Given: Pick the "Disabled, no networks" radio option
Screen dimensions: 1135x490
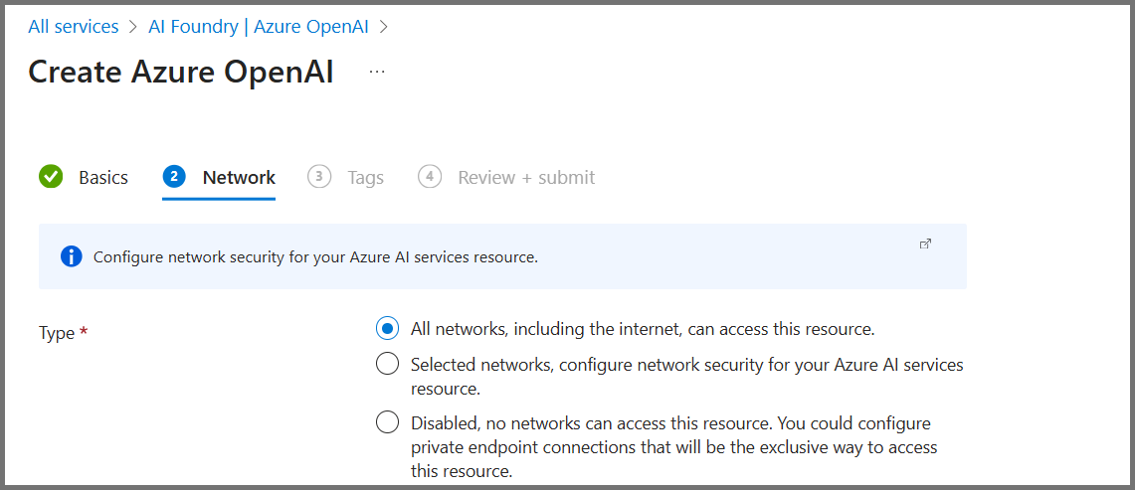Looking at the screenshot, I should click(x=387, y=422).
